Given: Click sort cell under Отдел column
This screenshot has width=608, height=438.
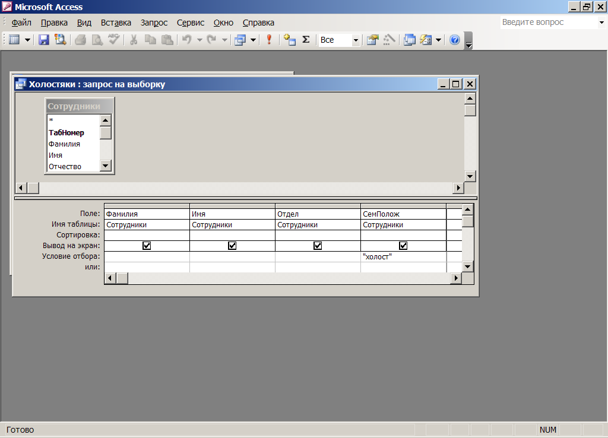Looking at the screenshot, I should tap(318, 235).
